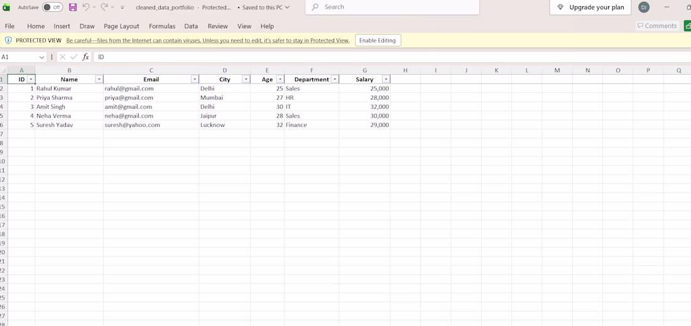Click the purple Save icon
Viewport: 691px width, 326px height.
point(73,7)
